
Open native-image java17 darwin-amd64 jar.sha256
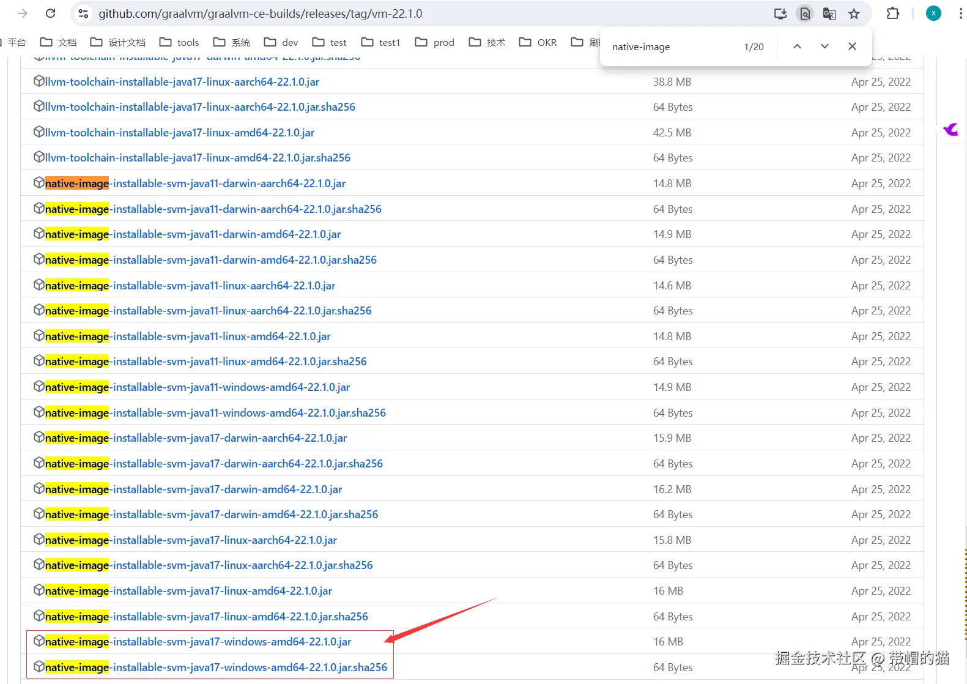pos(212,515)
